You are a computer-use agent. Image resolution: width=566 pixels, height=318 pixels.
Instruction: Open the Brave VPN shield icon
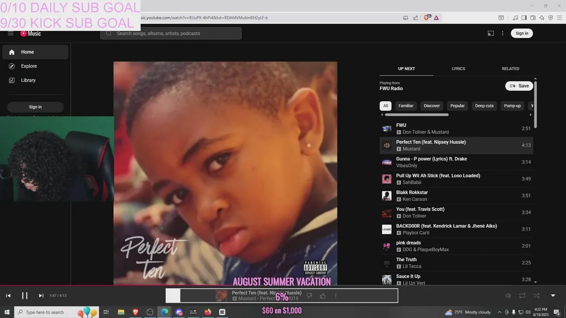551,18
